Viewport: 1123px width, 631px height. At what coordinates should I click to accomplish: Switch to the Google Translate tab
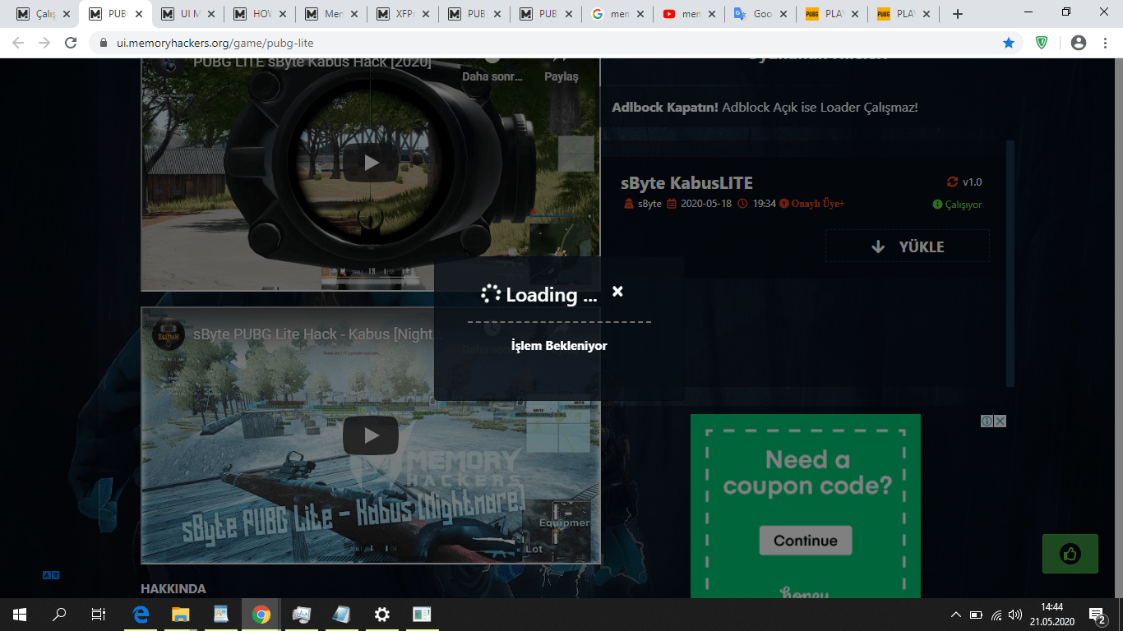(x=761, y=14)
